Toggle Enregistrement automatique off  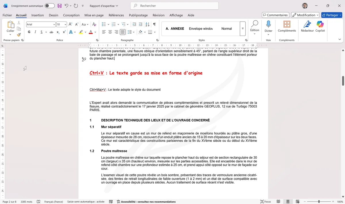tap(49, 6)
